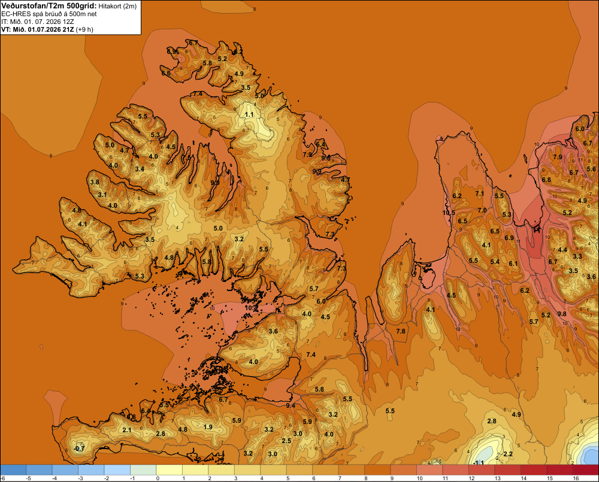
Task: Click the 'VT: Mið. 01.07.2026 21Z' valid time
Action: tap(37, 29)
